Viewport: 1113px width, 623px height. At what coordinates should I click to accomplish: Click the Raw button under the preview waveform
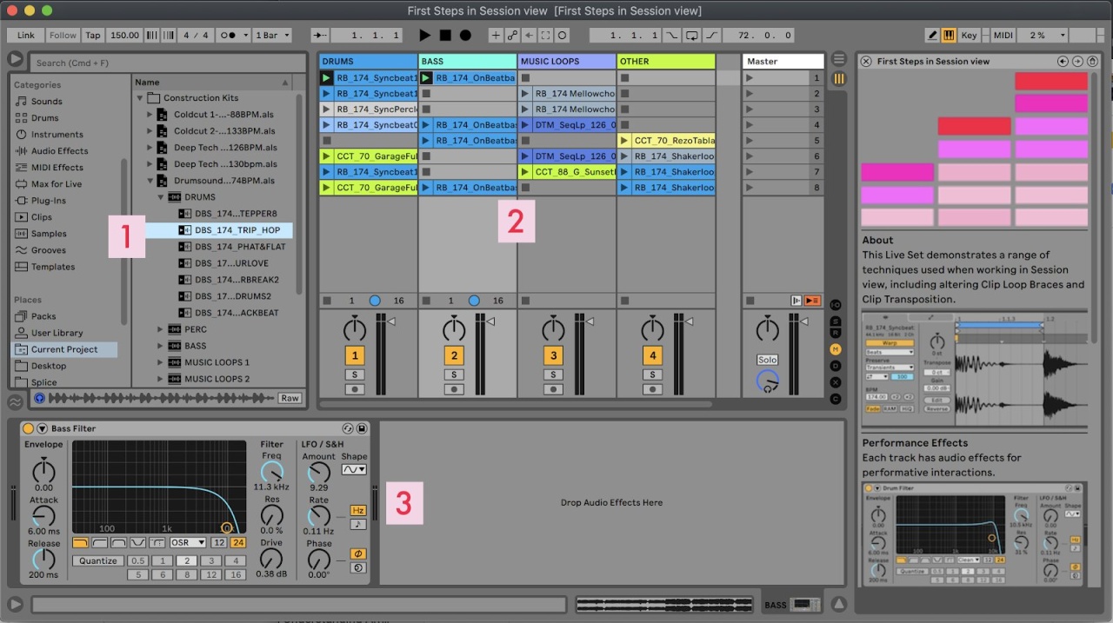pos(289,398)
